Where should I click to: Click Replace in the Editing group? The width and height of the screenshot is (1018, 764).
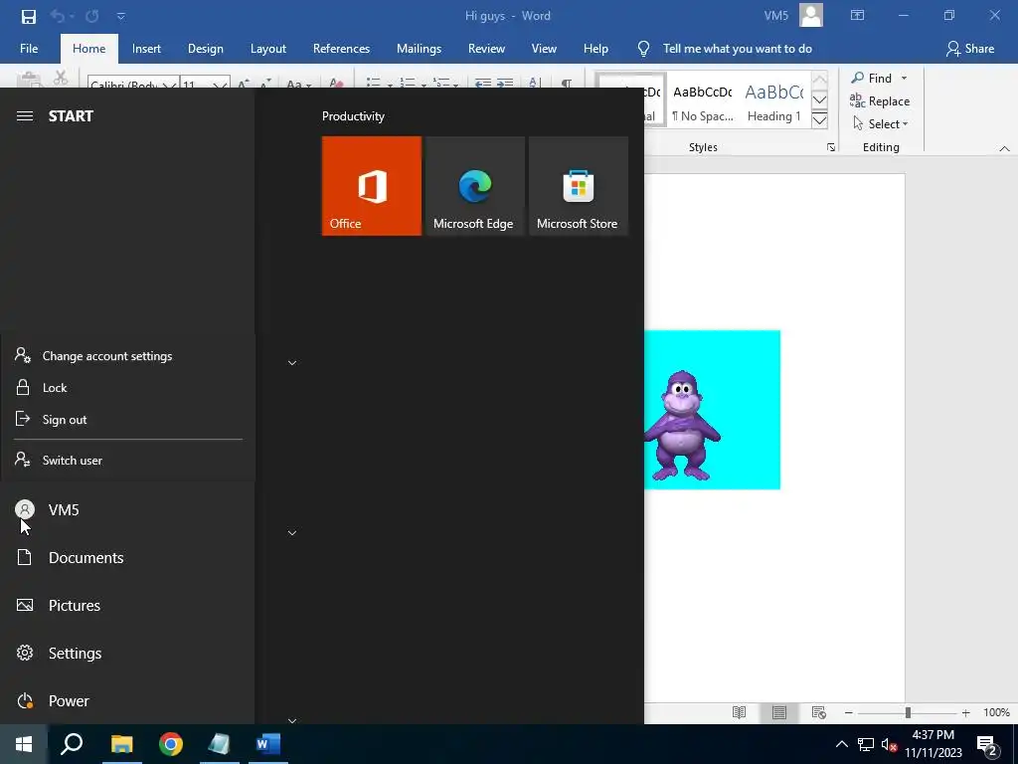click(880, 101)
